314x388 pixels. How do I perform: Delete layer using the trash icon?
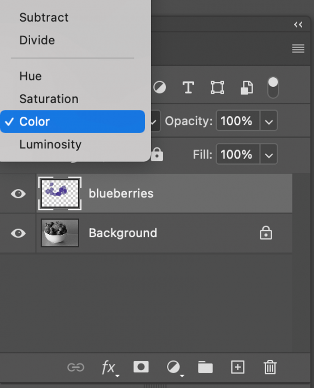[270, 368]
